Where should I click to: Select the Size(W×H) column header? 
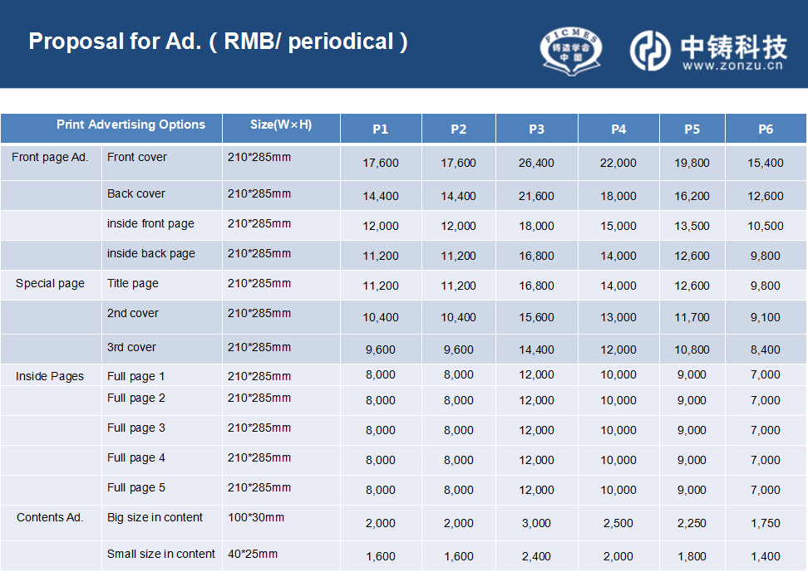(x=281, y=125)
